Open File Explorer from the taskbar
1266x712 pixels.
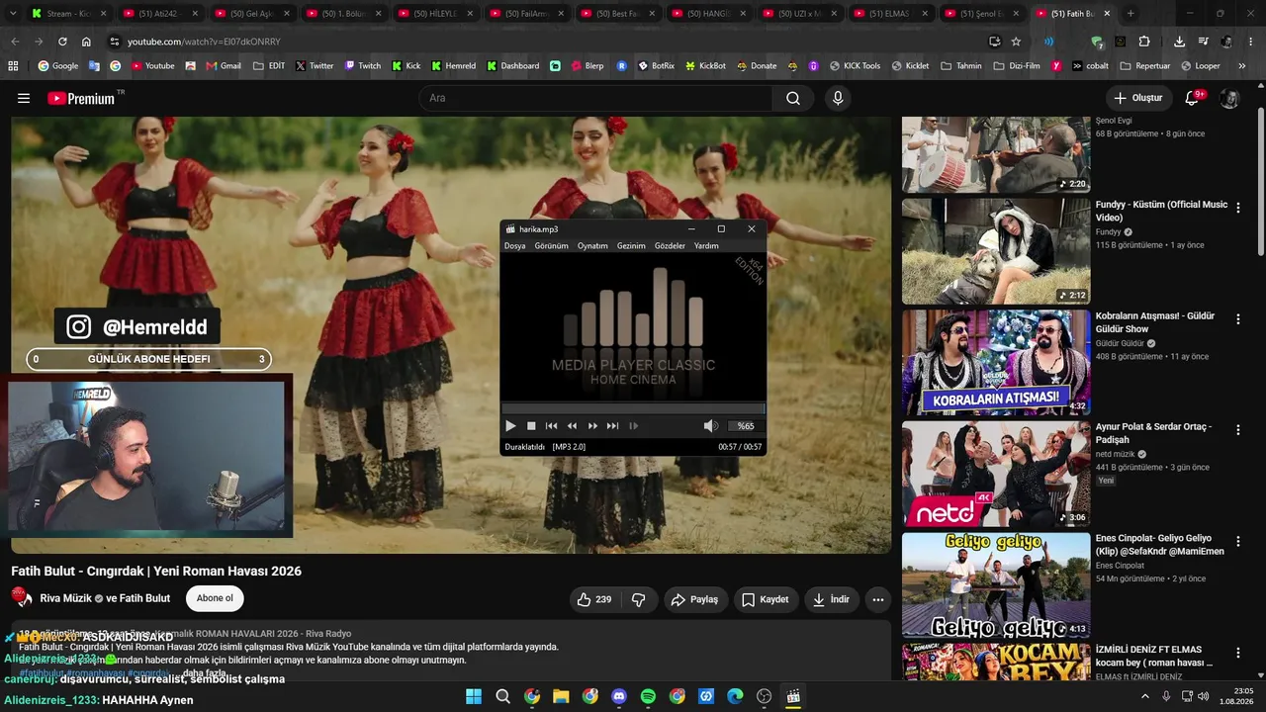point(561,696)
